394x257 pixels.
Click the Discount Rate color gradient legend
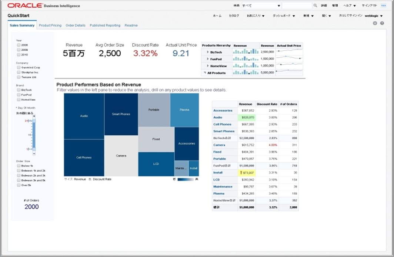tap(186, 179)
